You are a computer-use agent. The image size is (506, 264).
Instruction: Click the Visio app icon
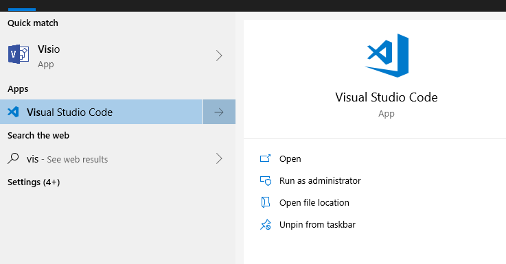(x=19, y=54)
